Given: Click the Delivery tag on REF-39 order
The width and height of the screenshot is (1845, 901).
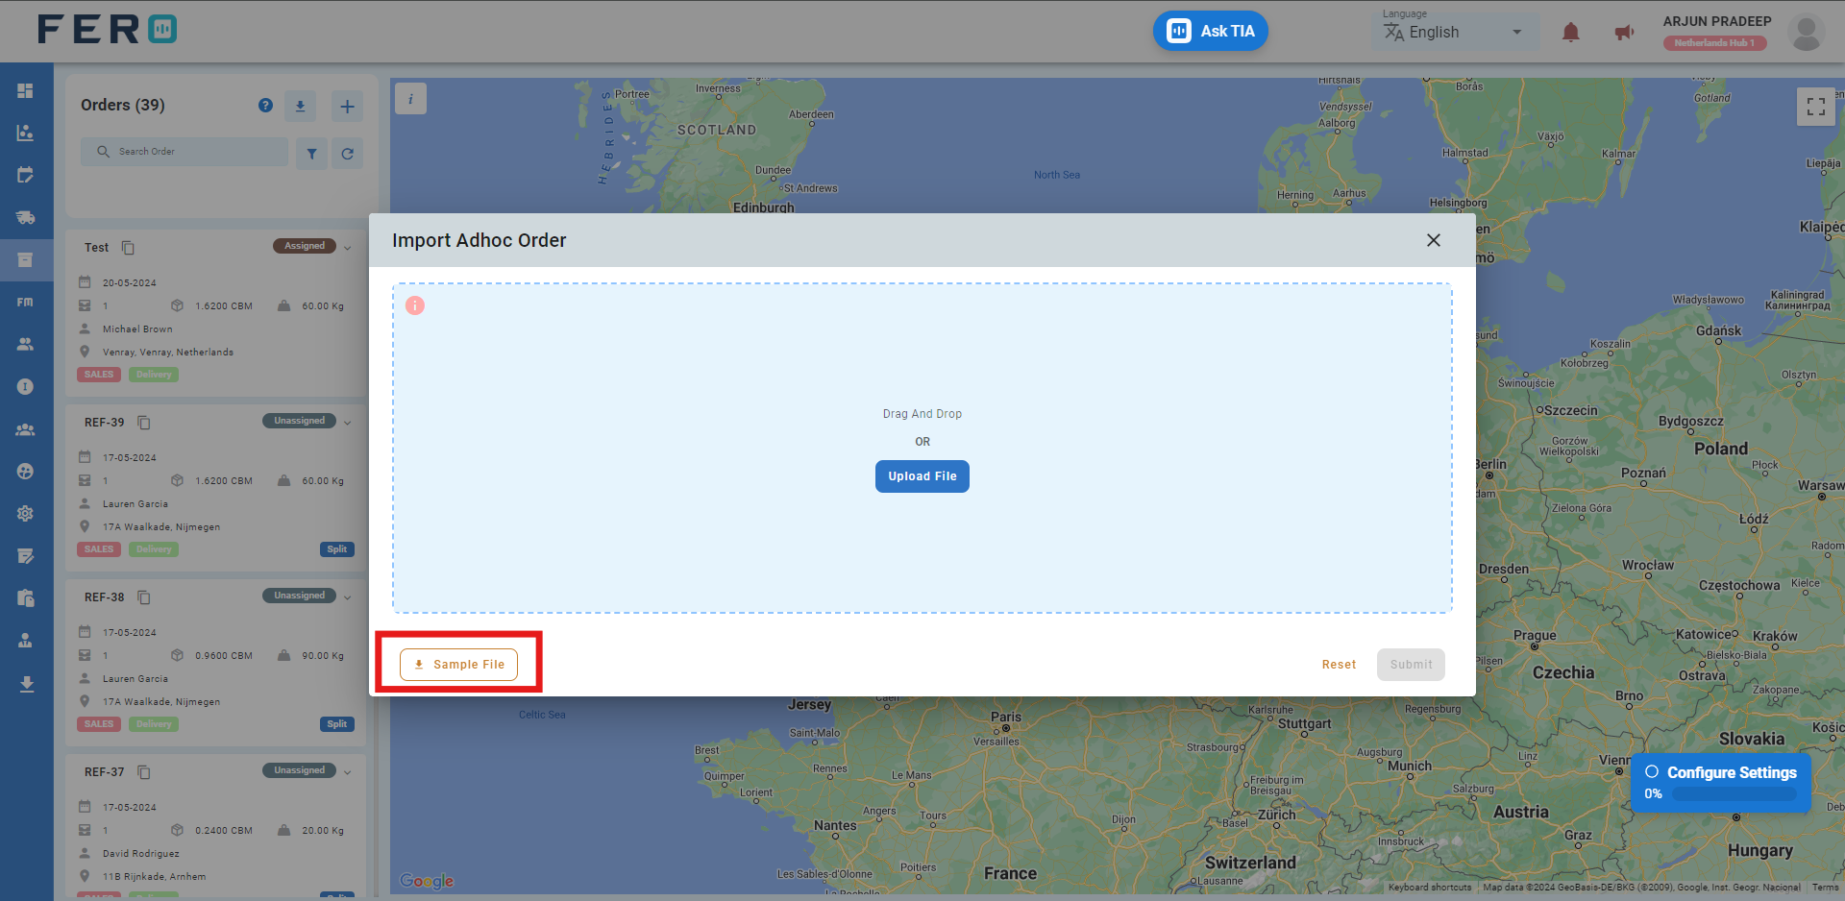Looking at the screenshot, I should coord(154,549).
